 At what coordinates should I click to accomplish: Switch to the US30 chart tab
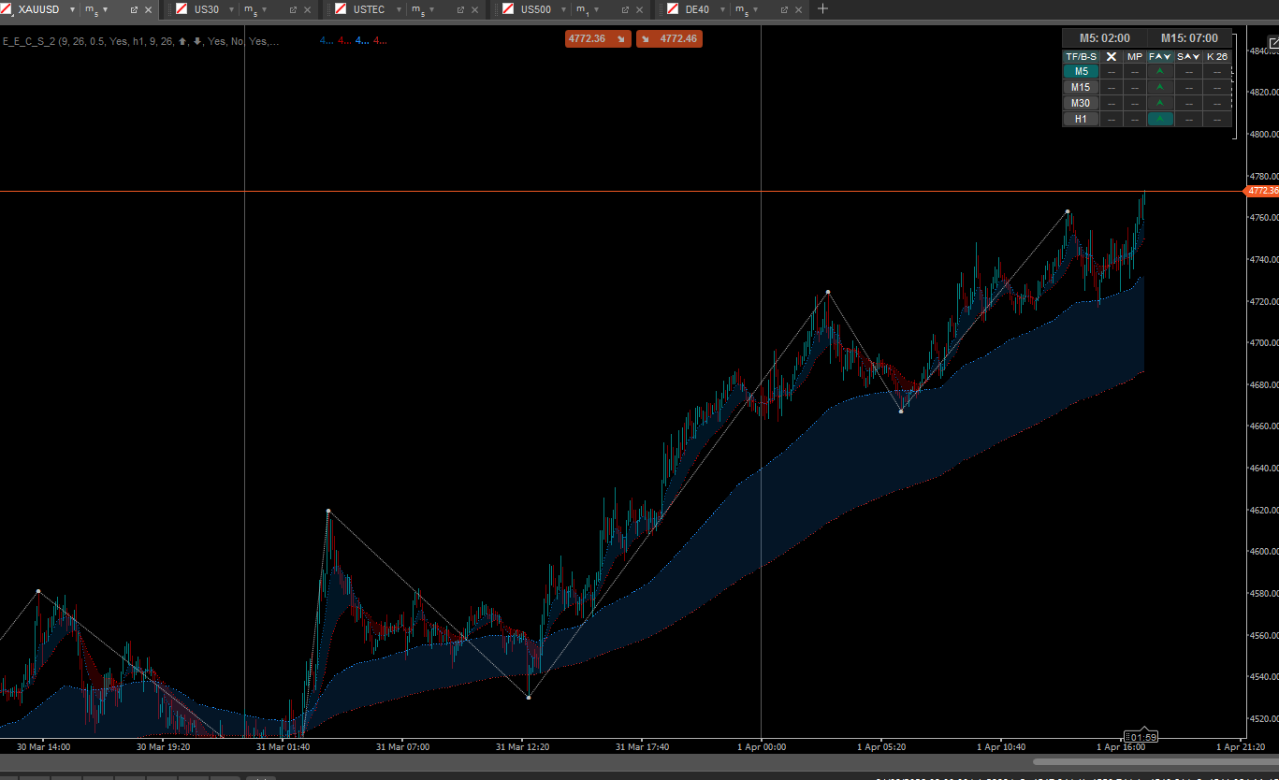(207, 9)
